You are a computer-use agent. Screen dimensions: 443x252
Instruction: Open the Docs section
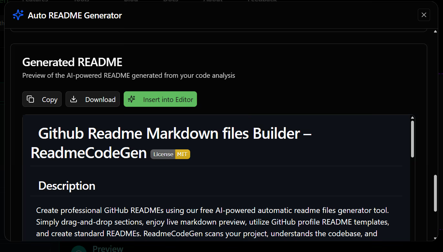(170, 1)
